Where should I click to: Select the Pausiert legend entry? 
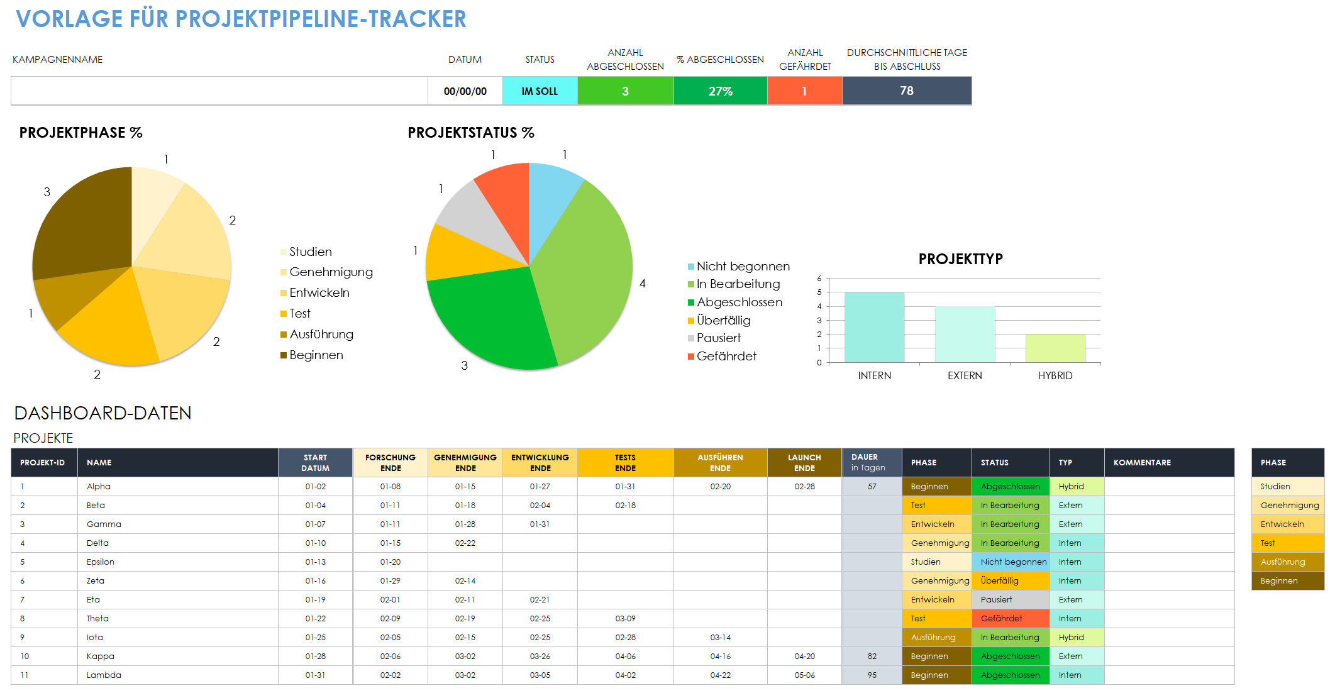tap(714, 338)
